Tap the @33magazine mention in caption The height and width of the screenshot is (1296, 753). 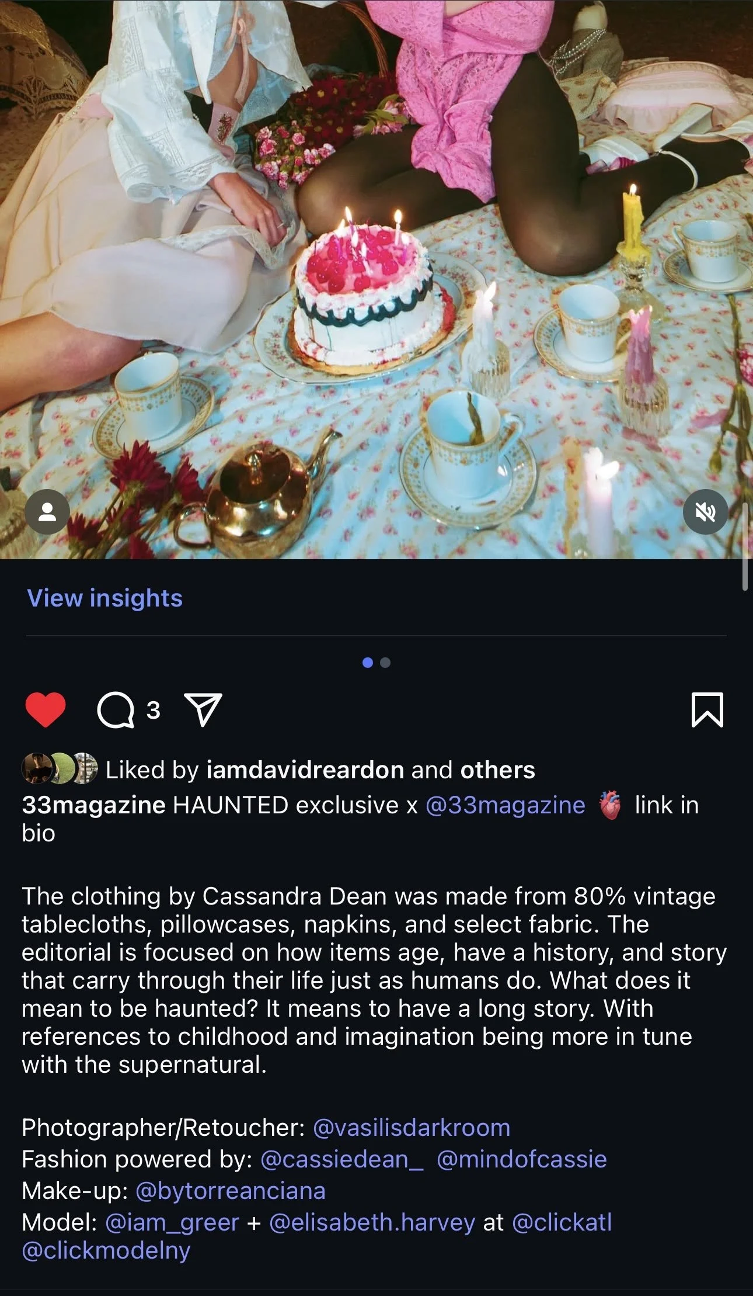(506, 805)
